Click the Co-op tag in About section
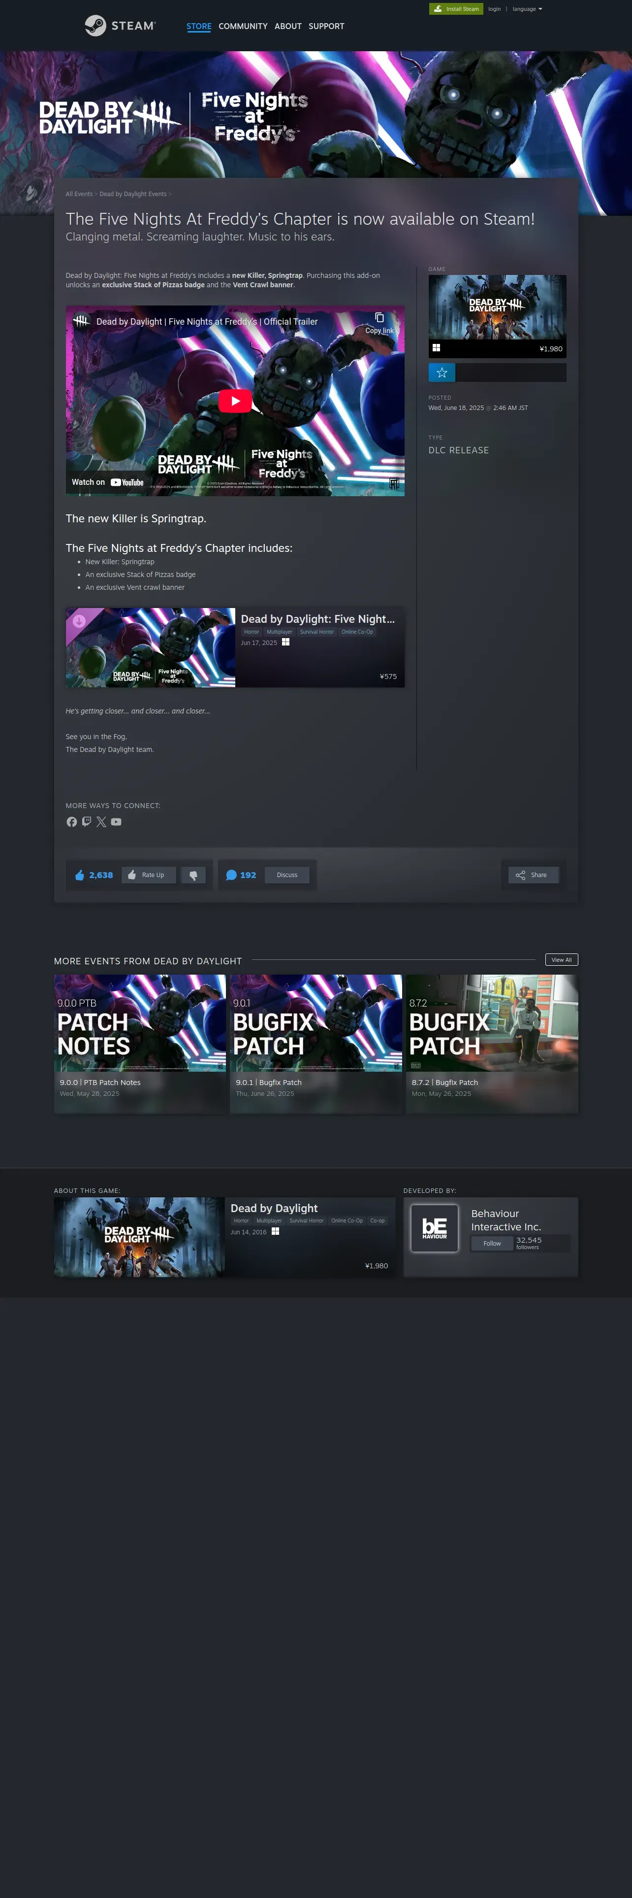Viewport: 632px width, 1898px height. point(378,1221)
